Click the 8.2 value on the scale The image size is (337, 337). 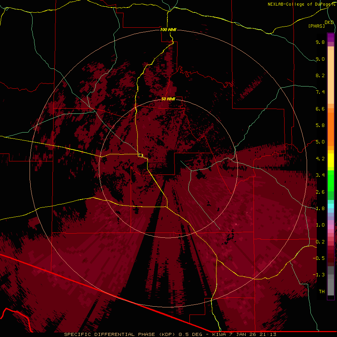[320, 75]
